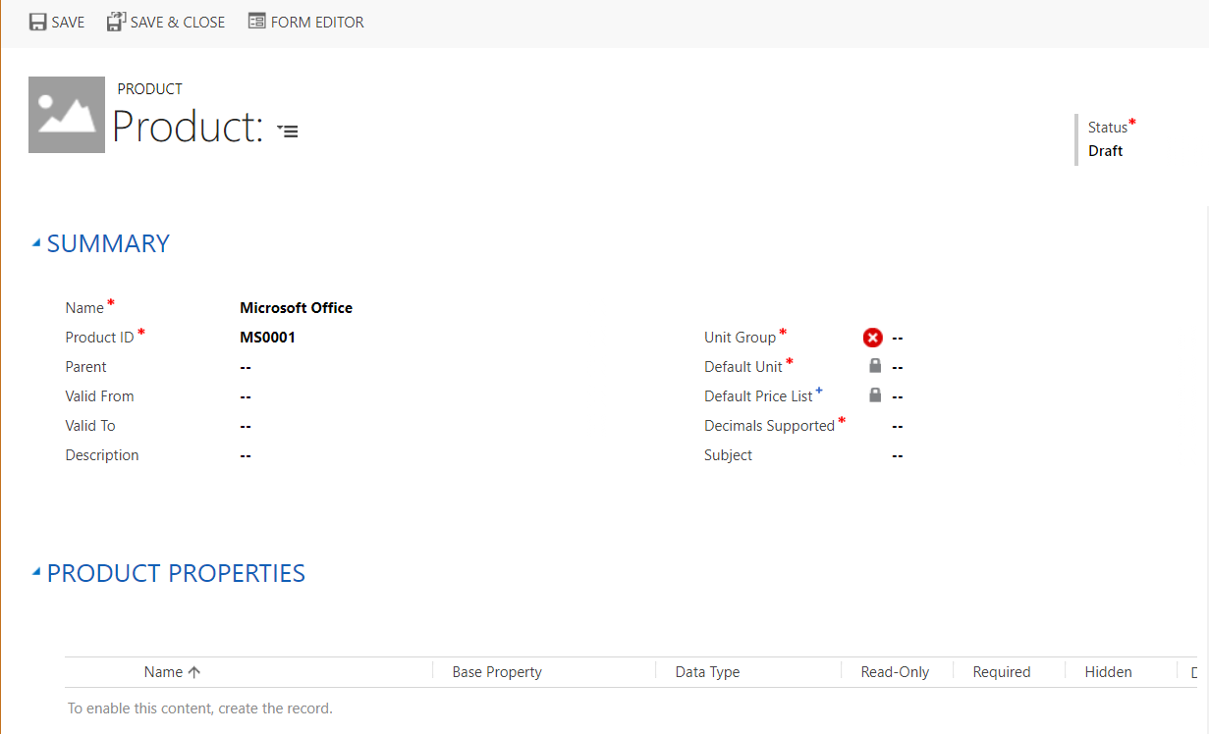
Task: Click the red error icon beside Unit Group
Action: tap(872, 338)
